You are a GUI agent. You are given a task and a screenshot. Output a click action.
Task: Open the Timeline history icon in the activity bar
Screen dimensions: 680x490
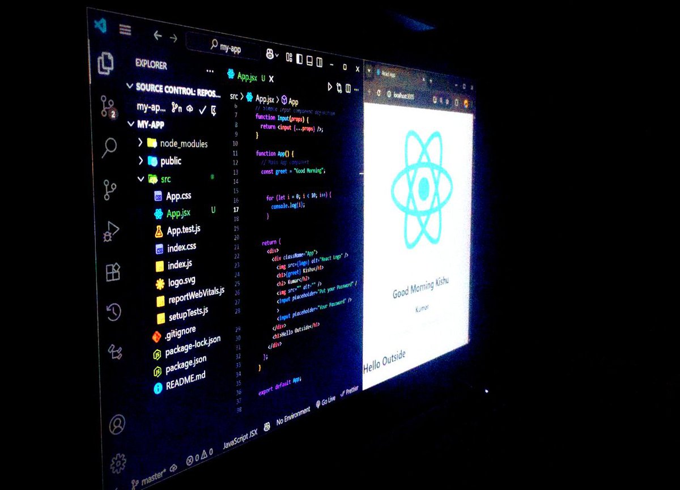tap(114, 311)
